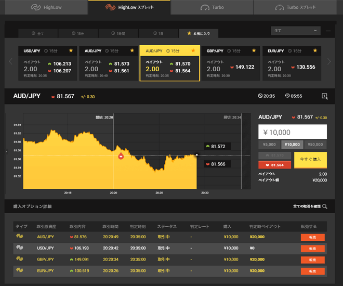343x286 pixels.
Task: Toggle favorite star on USD/JPY card
Action: (x=71, y=50)
